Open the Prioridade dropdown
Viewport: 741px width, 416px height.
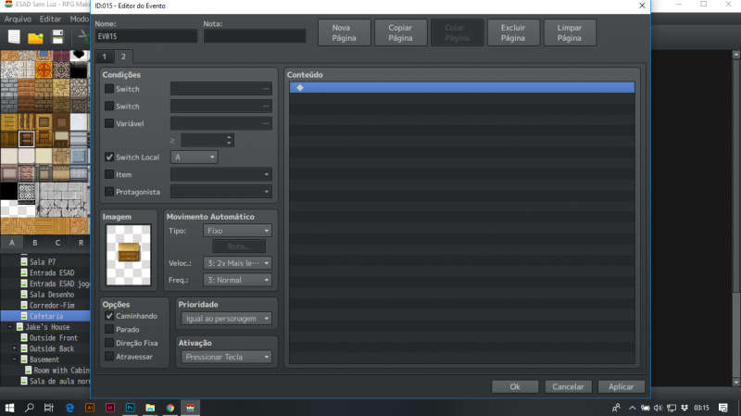click(226, 319)
